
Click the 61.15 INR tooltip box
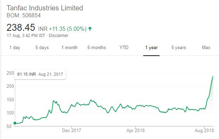click(x=40, y=74)
